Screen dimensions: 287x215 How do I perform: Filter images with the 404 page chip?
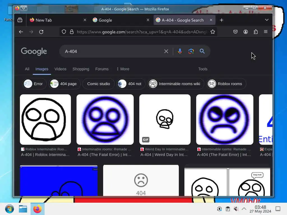click(x=64, y=84)
